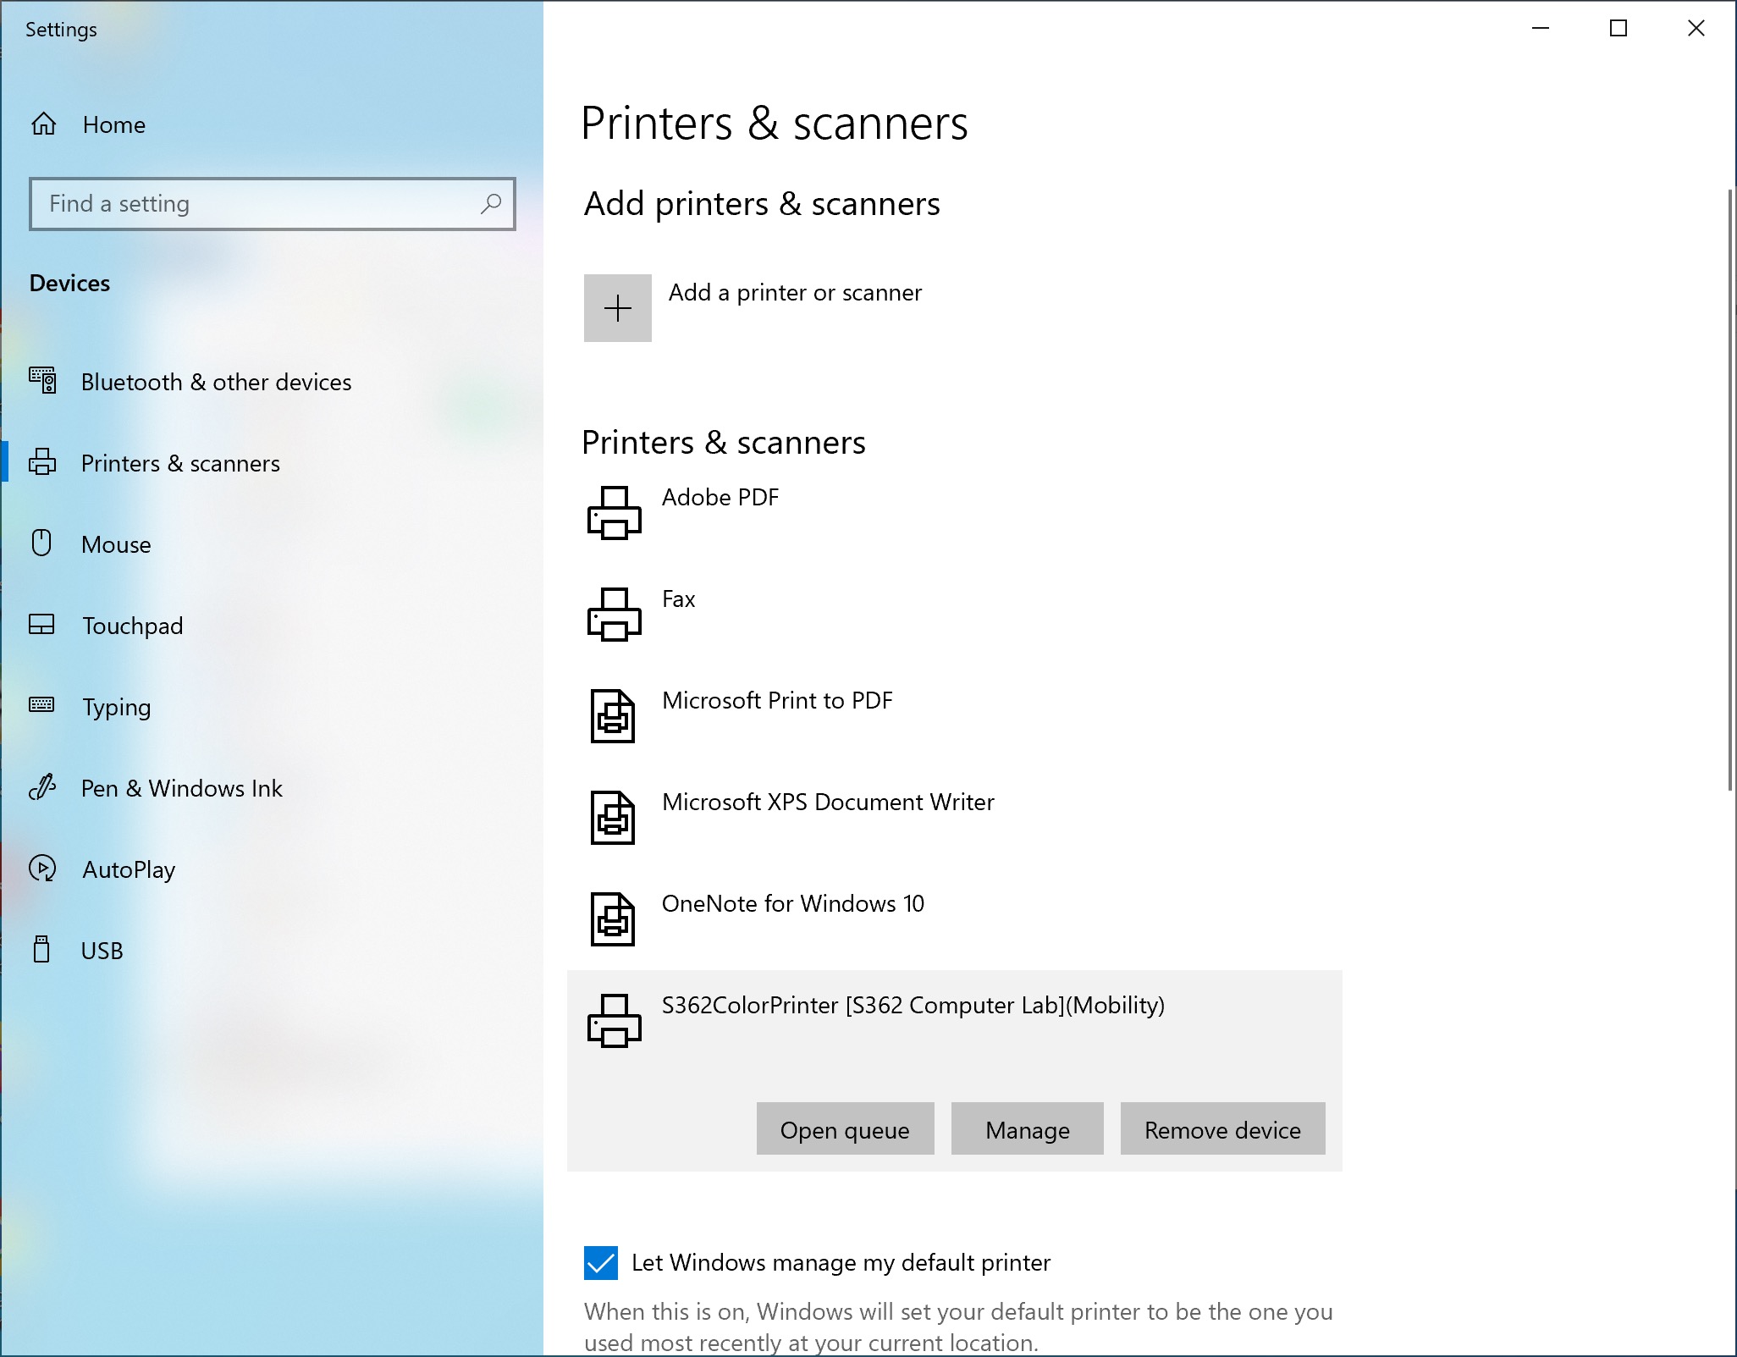Open Pen & Windows Ink settings
This screenshot has height=1357, width=1737.
point(182,788)
